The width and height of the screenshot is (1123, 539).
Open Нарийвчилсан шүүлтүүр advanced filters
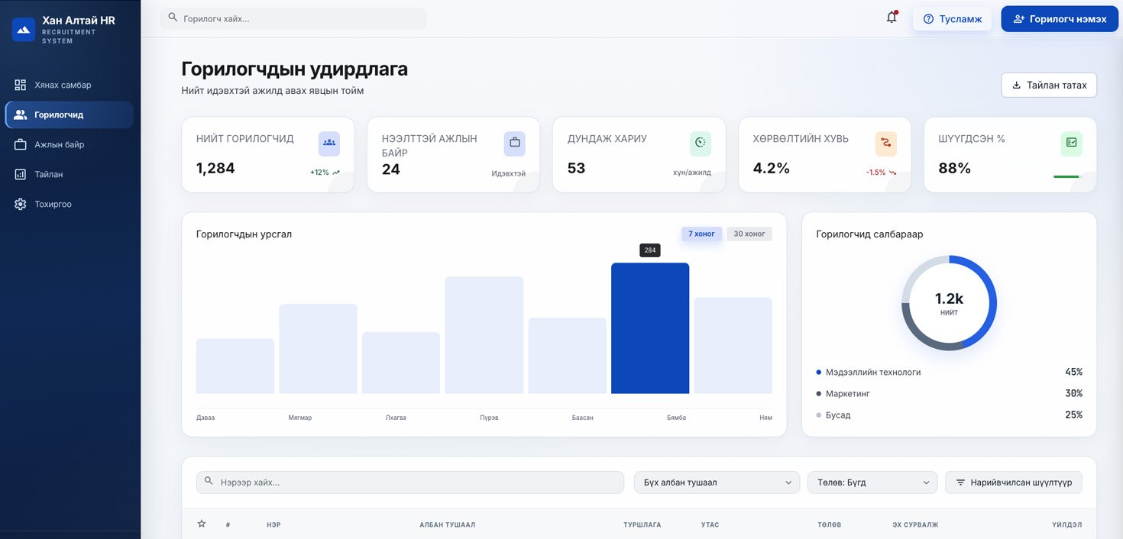point(1014,483)
